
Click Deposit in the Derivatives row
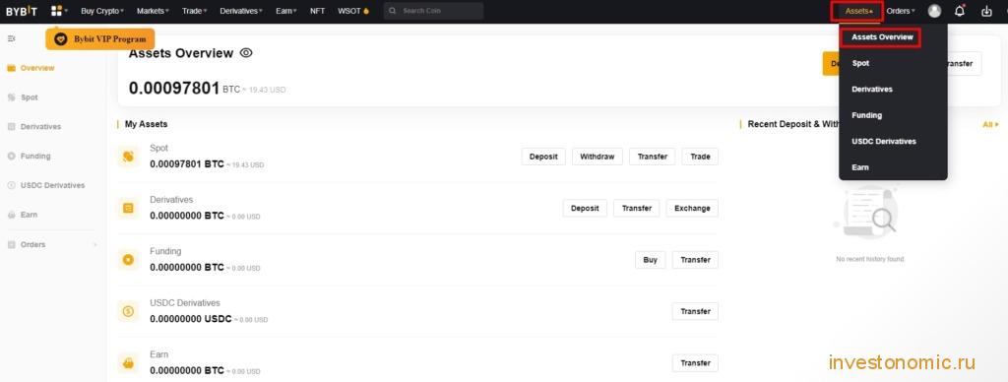tap(585, 209)
